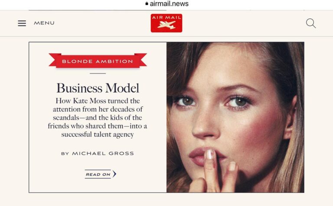Select the MENU label in the header
The image size is (333, 206).
pyautogui.click(x=44, y=23)
